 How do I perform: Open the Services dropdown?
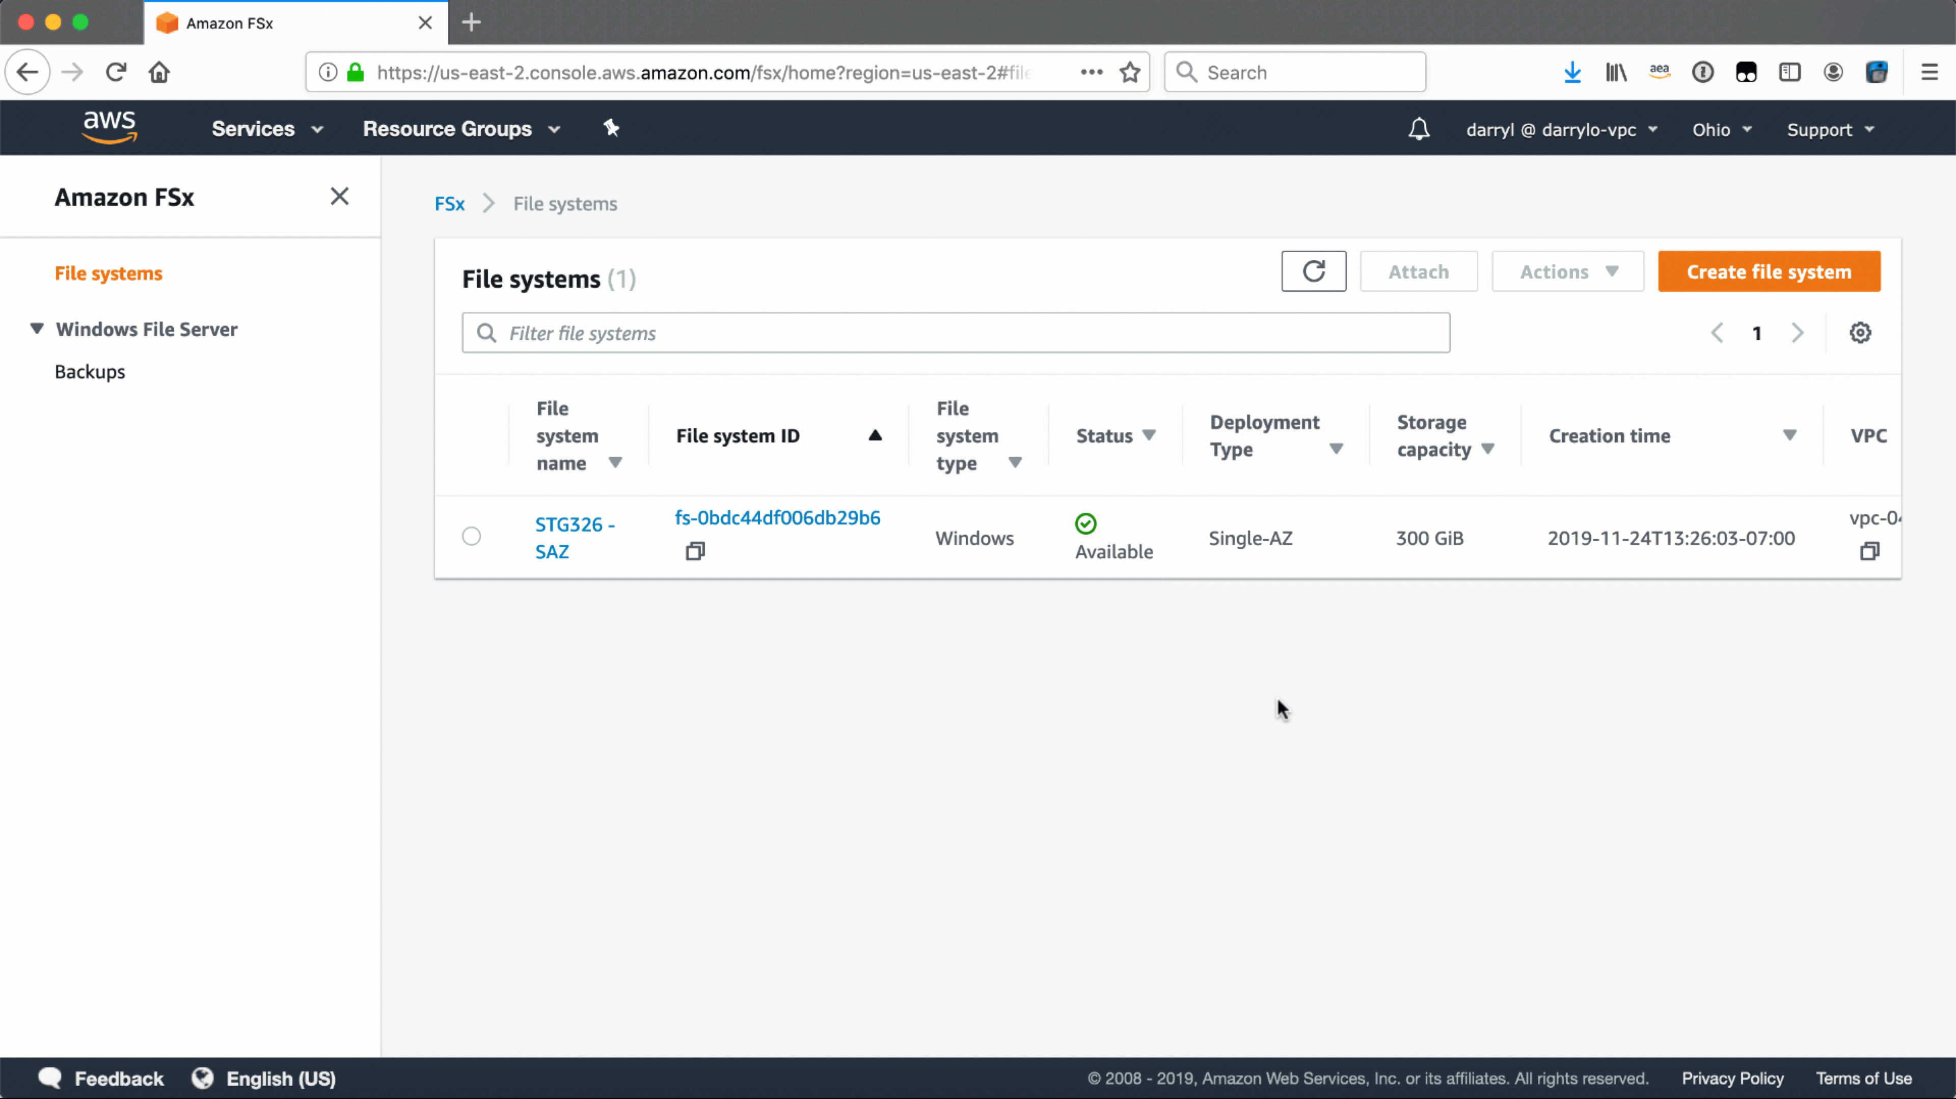(267, 129)
